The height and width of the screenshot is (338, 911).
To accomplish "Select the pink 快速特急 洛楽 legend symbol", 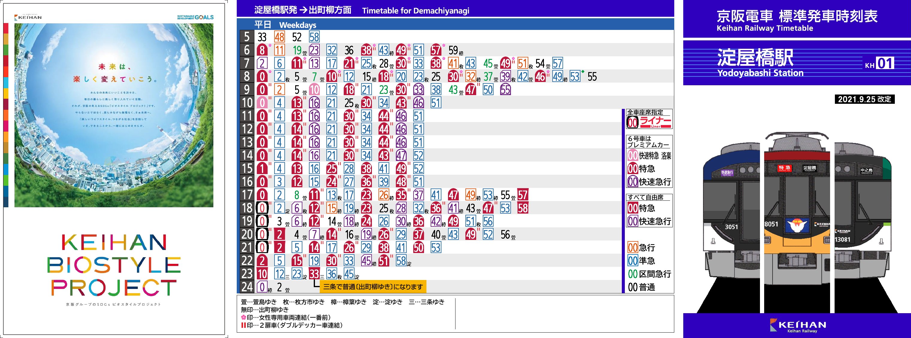I will (632, 156).
